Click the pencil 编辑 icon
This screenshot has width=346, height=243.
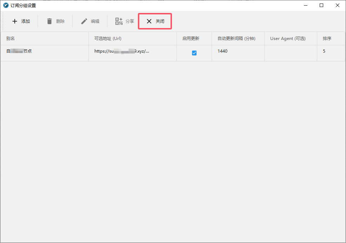click(84, 21)
